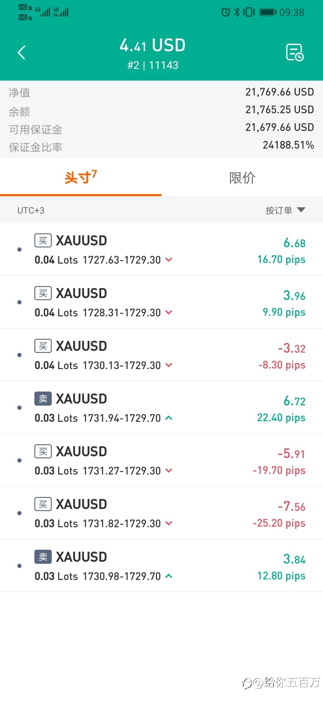Tap the battery indicator in status bar

pyautogui.click(x=268, y=12)
